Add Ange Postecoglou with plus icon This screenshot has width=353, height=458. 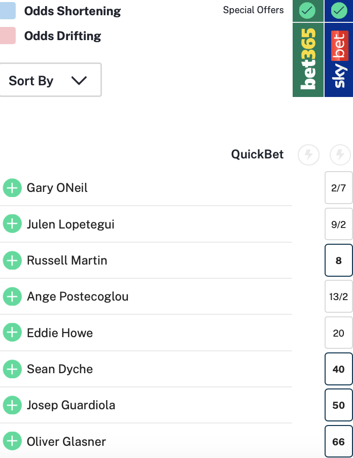pos(12,296)
